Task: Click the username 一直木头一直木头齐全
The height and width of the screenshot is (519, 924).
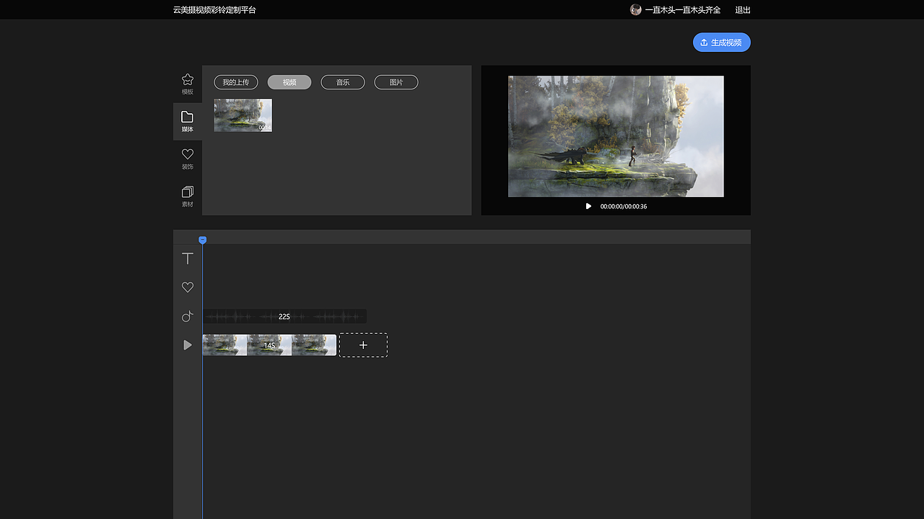Action: pos(683,10)
